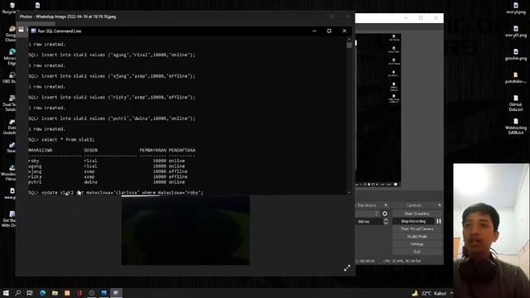Click scroll-down arrow of SQL console

(x=349, y=192)
